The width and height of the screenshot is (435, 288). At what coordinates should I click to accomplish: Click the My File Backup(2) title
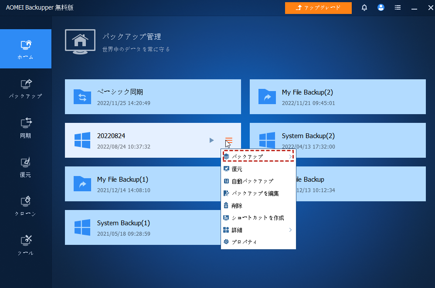click(x=307, y=92)
